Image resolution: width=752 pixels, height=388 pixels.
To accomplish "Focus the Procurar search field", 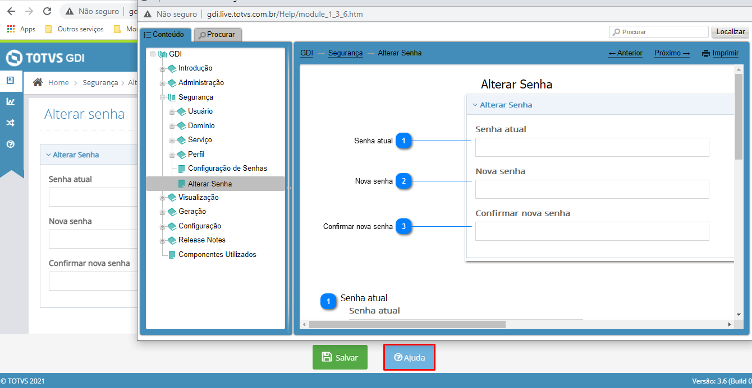I will pyautogui.click(x=659, y=32).
